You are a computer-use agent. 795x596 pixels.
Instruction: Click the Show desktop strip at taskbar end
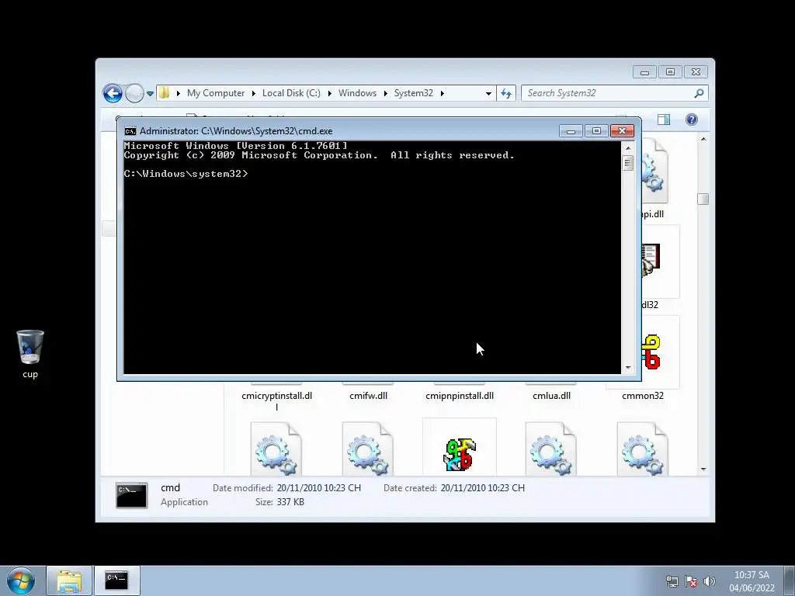[x=790, y=580]
